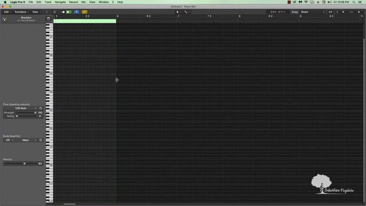Adjust the Strength slider

pyautogui.click(x=26, y=113)
